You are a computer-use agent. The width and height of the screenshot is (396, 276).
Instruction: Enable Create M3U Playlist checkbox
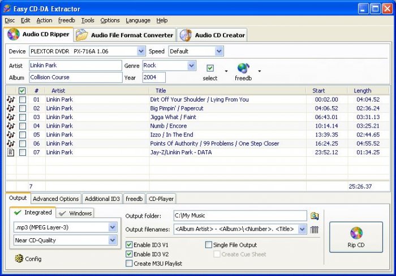[129, 264]
